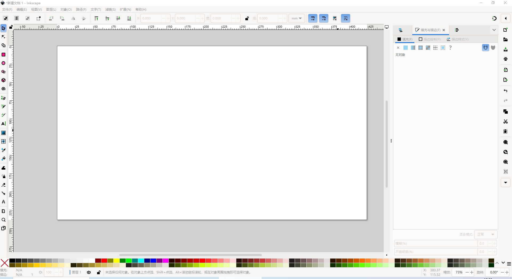Select the Star and polygon tool
Viewport: 512px width, 279px height.
[3, 72]
